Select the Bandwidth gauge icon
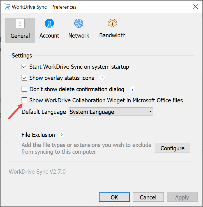This screenshot has height=207, width=203. point(112,23)
